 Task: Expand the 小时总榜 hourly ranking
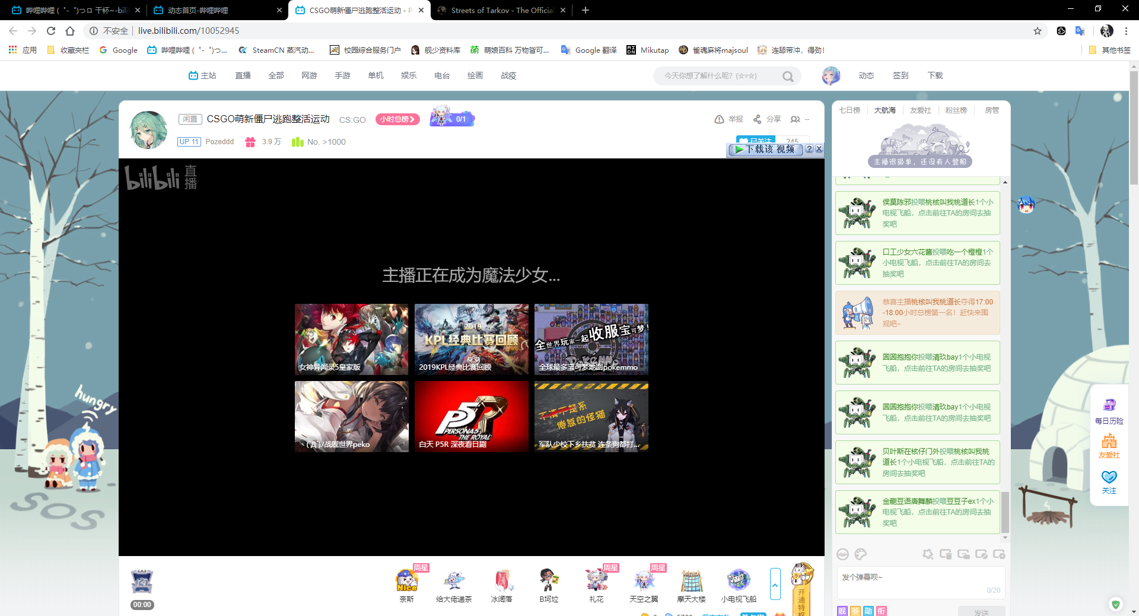click(397, 119)
